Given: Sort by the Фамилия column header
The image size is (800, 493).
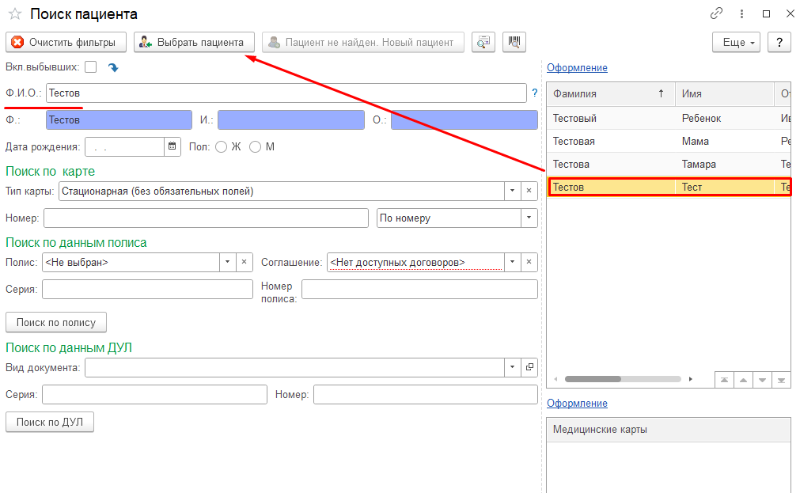Looking at the screenshot, I should pyautogui.click(x=611, y=94).
